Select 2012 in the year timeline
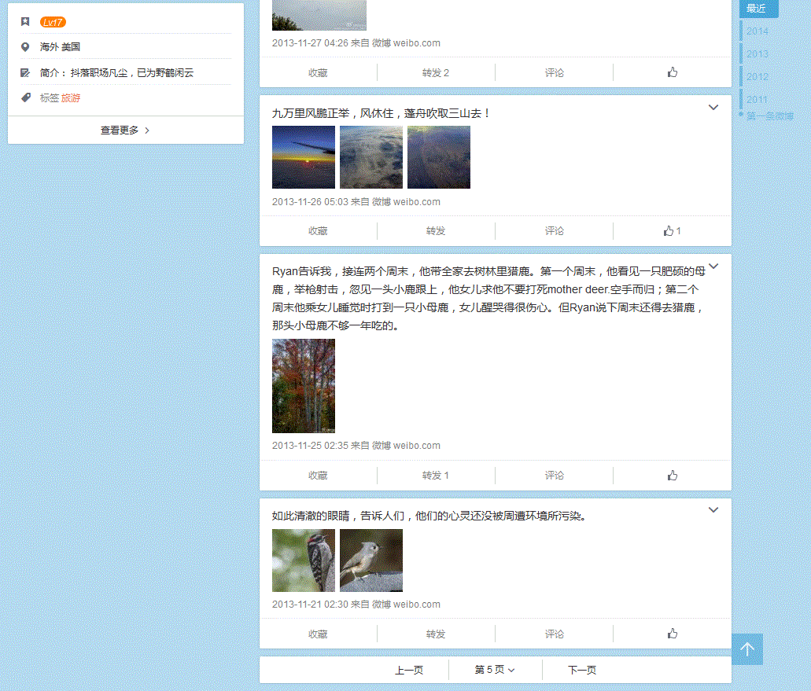The width and height of the screenshot is (811, 691). tap(758, 76)
